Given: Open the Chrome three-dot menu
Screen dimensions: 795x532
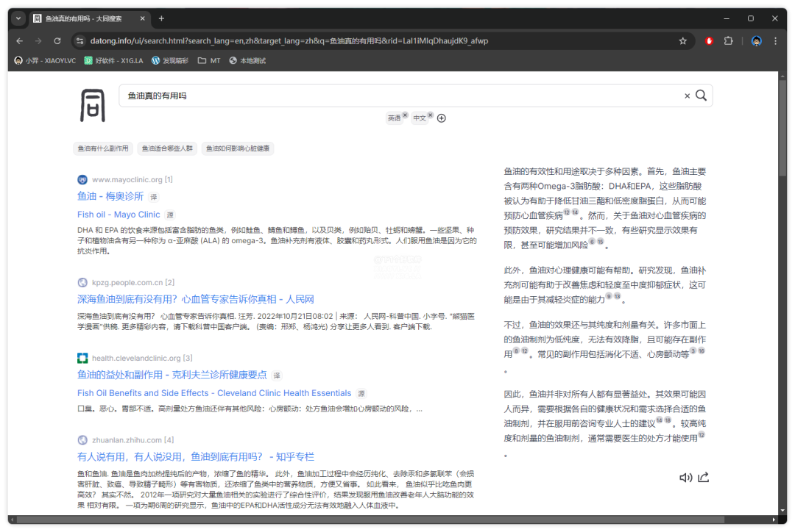Looking at the screenshot, I should (x=775, y=41).
